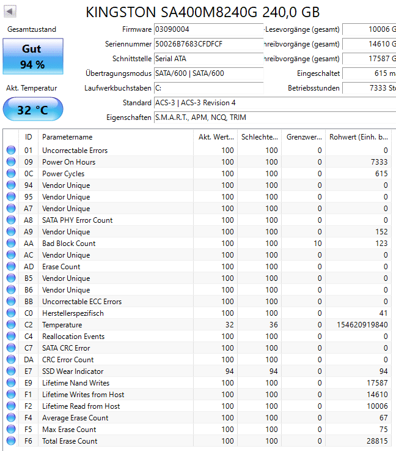This screenshot has width=396, height=451.
Task: Click raw value 28815 for Total Erase Count
Action: pos(377,441)
